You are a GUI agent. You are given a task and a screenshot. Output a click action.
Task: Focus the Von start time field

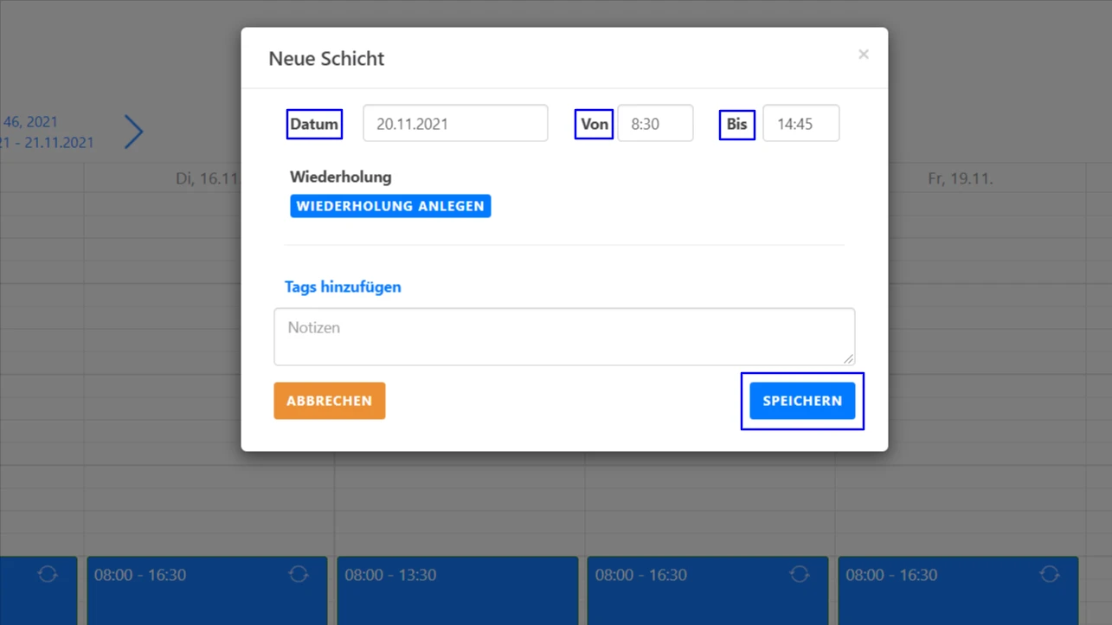[655, 124]
